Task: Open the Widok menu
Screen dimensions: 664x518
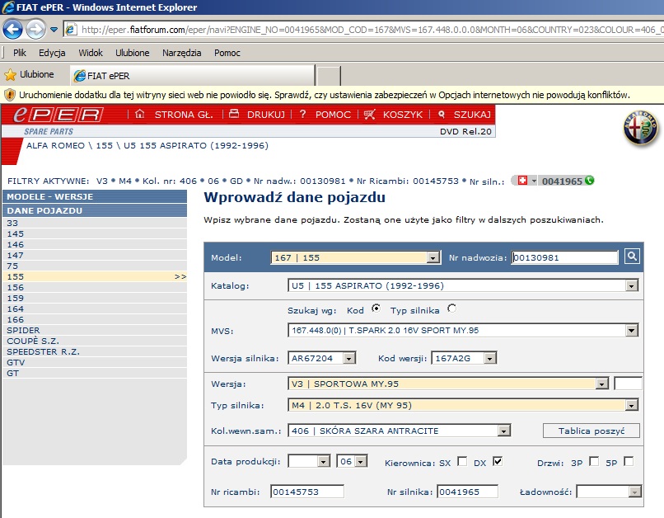Action: (91, 53)
